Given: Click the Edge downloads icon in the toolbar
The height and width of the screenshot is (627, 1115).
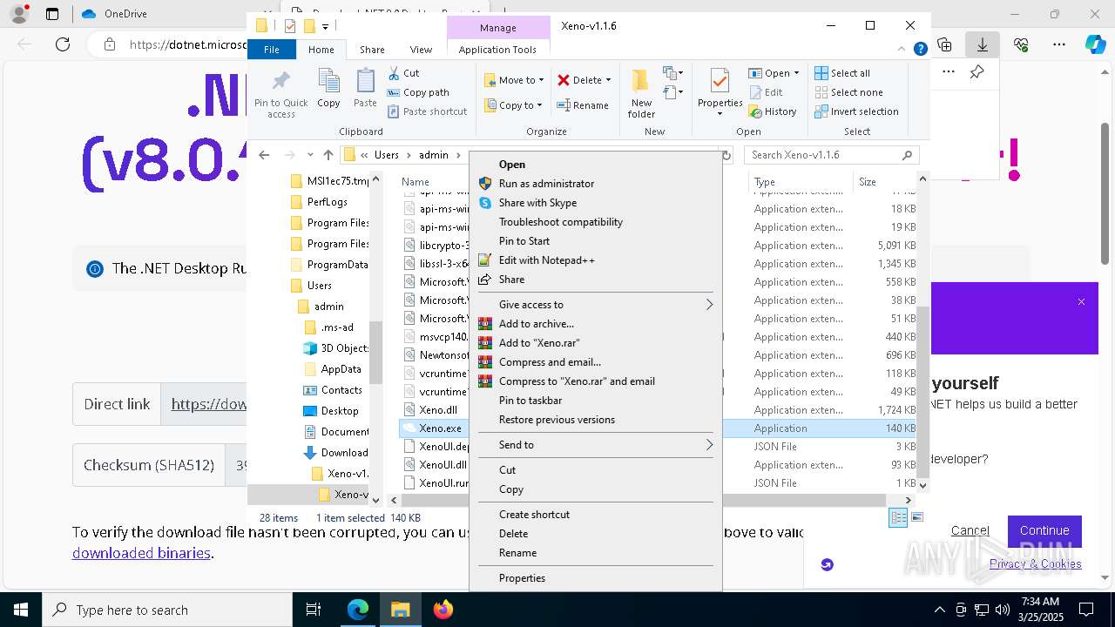Looking at the screenshot, I should (982, 44).
